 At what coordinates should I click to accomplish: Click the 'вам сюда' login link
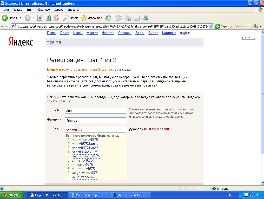click(x=122, y=70)
